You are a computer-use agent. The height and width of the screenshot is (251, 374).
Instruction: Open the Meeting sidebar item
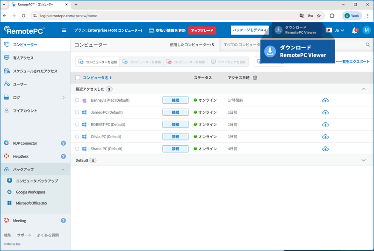(x=20, y=221)
